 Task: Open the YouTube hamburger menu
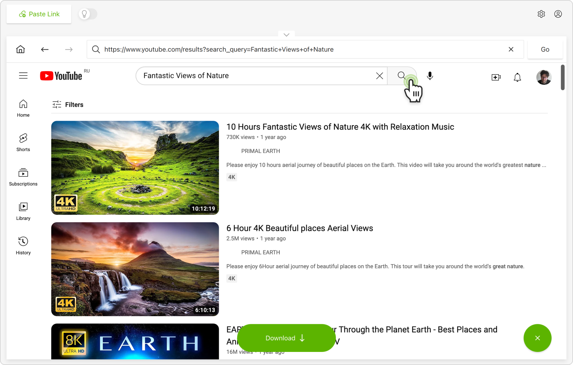(x=23, y=75)
